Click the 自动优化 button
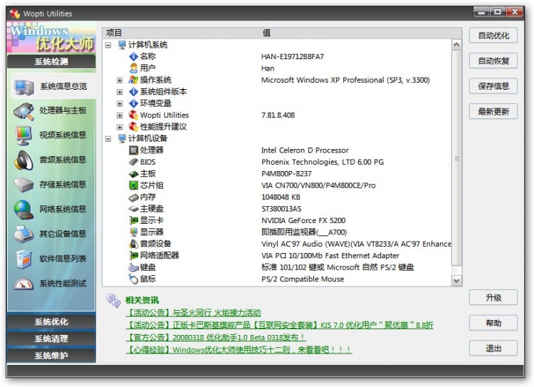 tap(493, 36)
